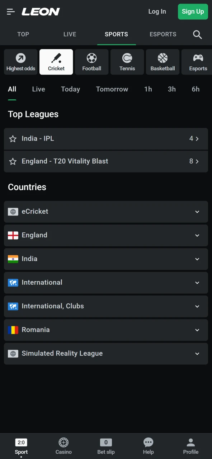Select the Tennis sport icon

tap(127, 62)
